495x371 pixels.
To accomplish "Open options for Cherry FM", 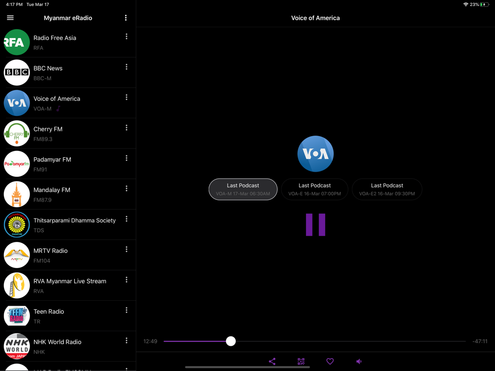I will click(x=126, y=128).
